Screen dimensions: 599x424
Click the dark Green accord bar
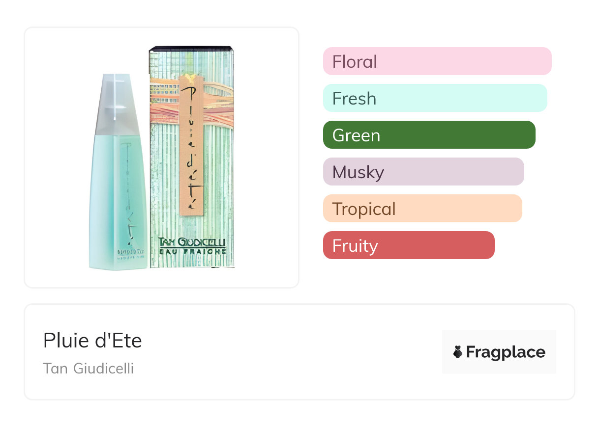point(429,135)
